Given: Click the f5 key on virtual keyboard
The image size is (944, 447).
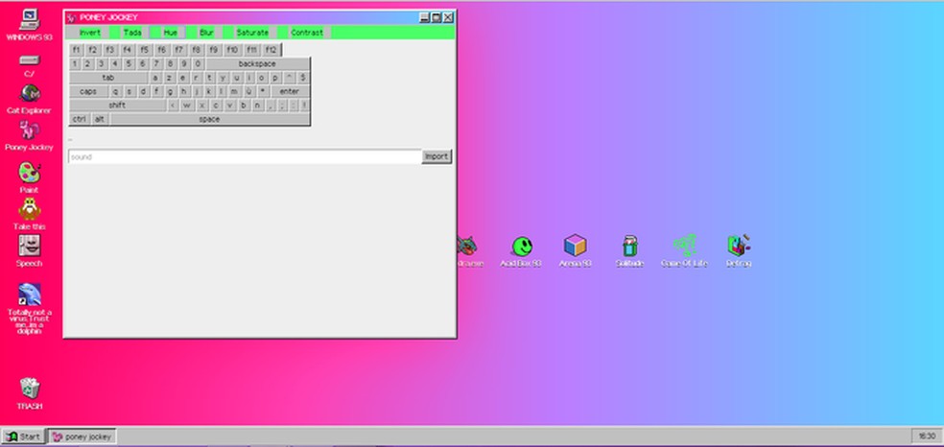Looking at the screenshot, I should click(x=144, y=50).
